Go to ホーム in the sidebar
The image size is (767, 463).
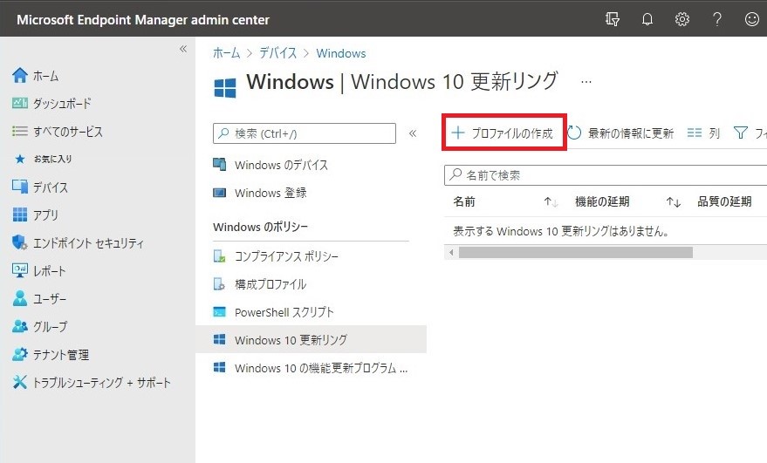click(46, 76)
